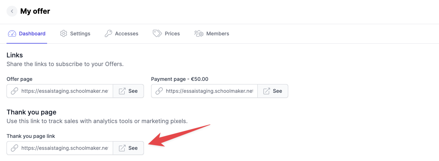Viewport: 439px width, 161px height.
Task: Click external-link icon on Thank you page See button
Action: click(122, 148)
